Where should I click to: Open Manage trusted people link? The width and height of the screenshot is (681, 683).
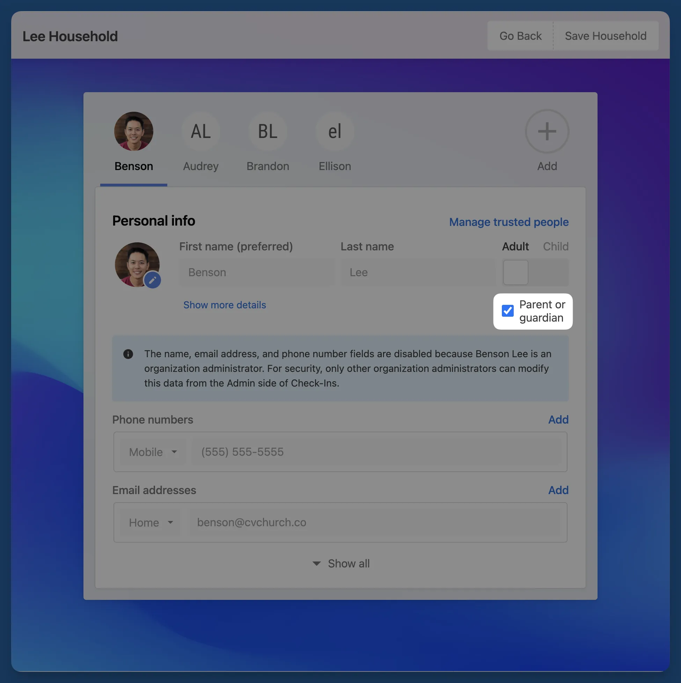[508, 222]
